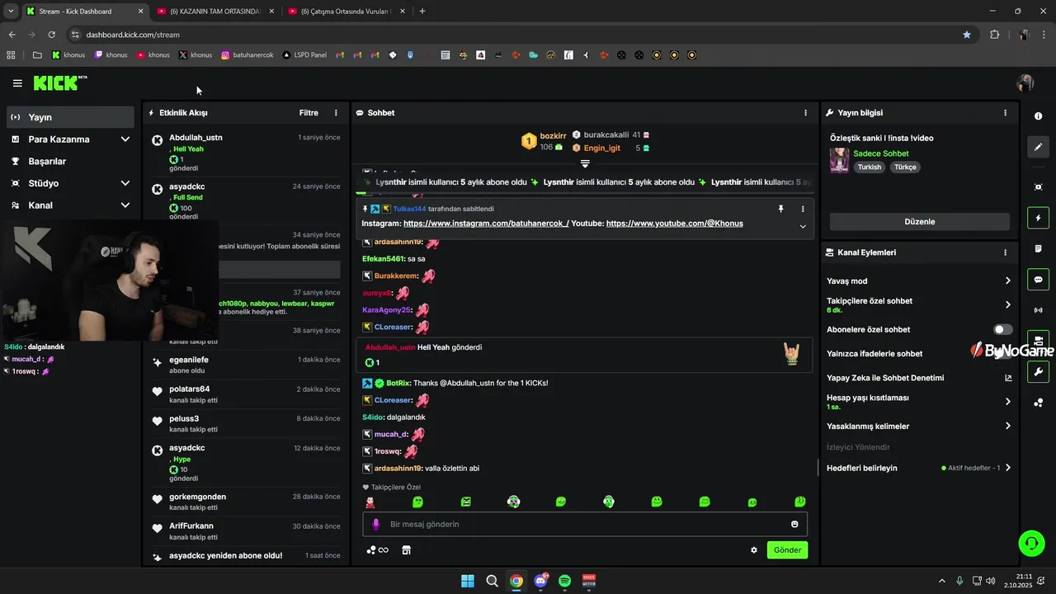The width and height of the screenshot is (1056, 594).
Task: Click the Sadece Sohbet category link
Action: [x=880, y=153]
